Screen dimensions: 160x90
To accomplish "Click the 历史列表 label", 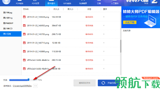I will [127, 30].
